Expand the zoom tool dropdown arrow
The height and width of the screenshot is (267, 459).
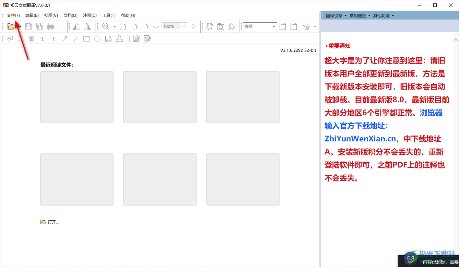(115, 26)
